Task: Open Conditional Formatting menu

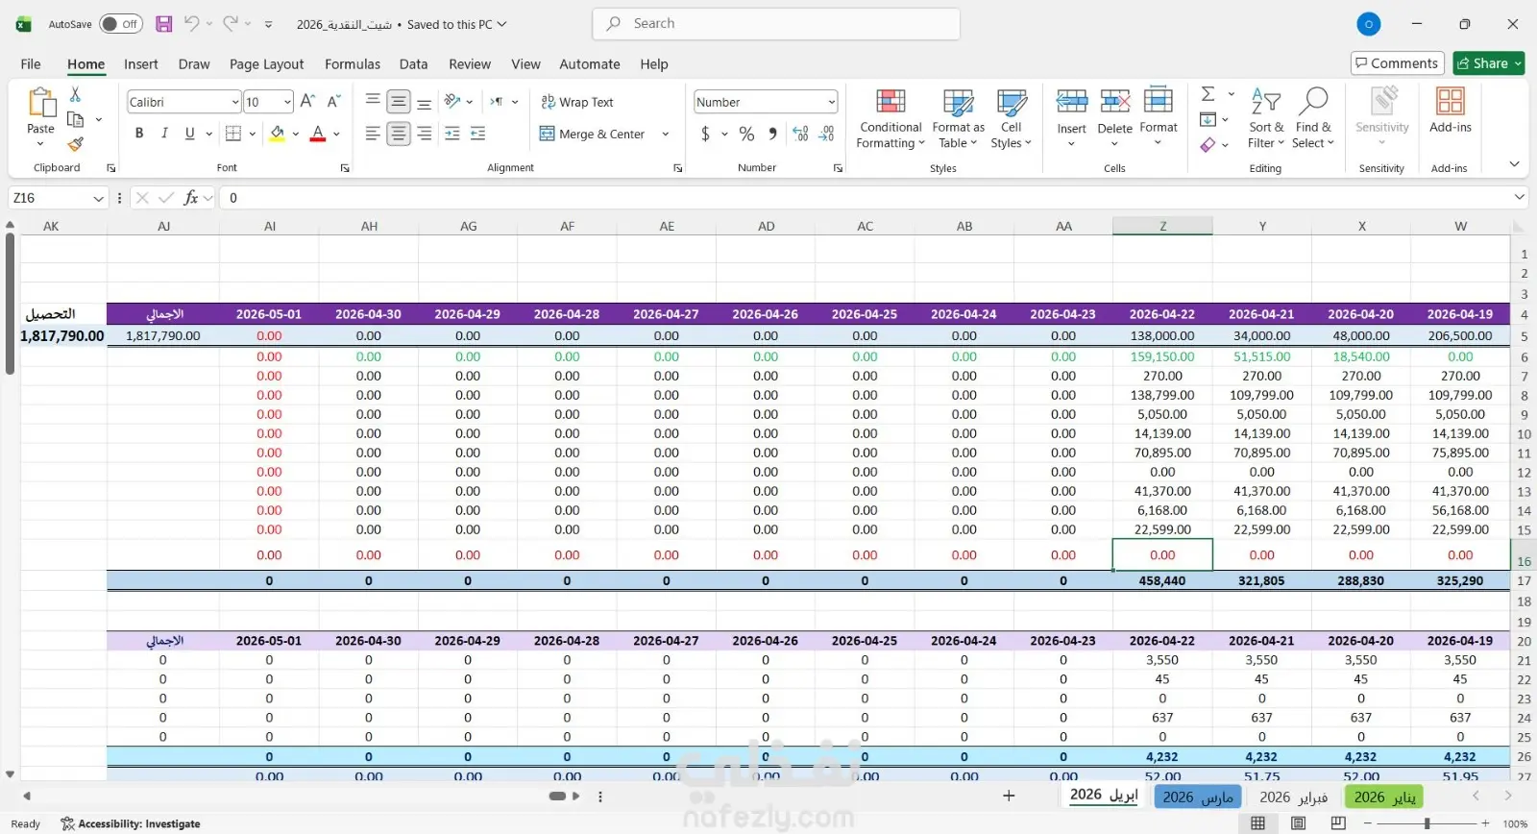Action: [x=890, y=119]
